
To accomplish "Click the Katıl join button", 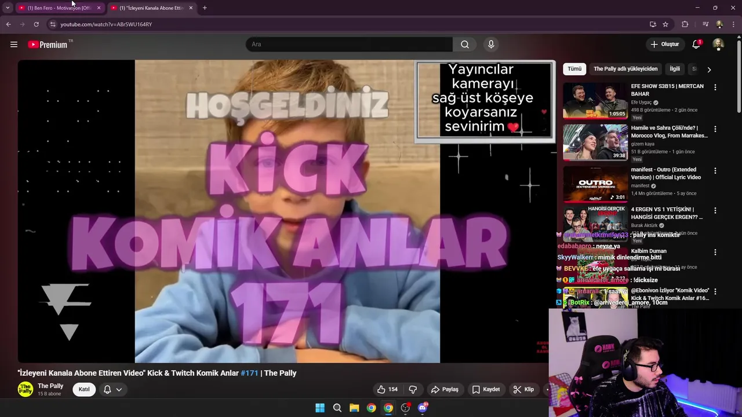I will 84,389.
